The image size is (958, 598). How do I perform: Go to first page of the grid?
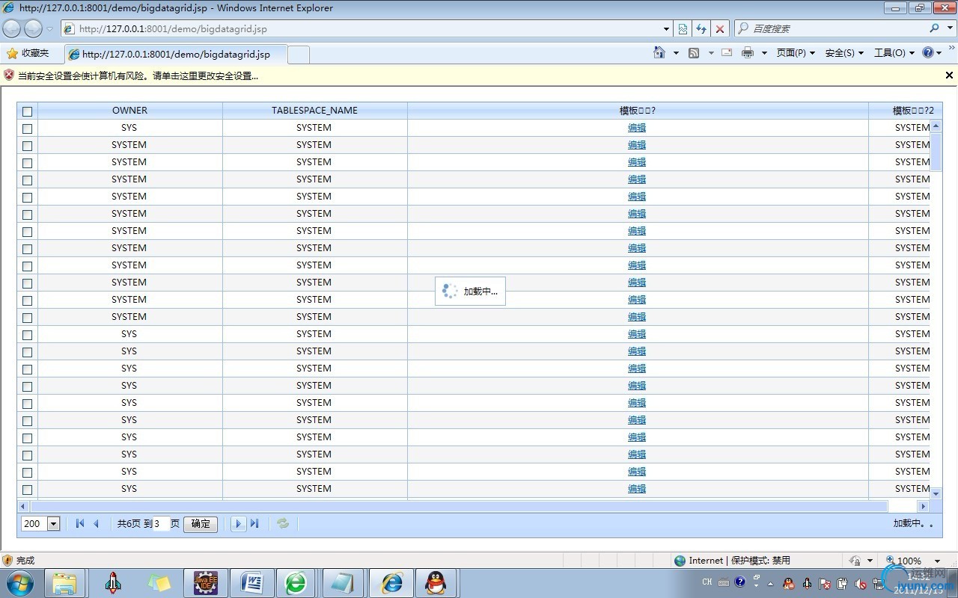coord(80,523)
